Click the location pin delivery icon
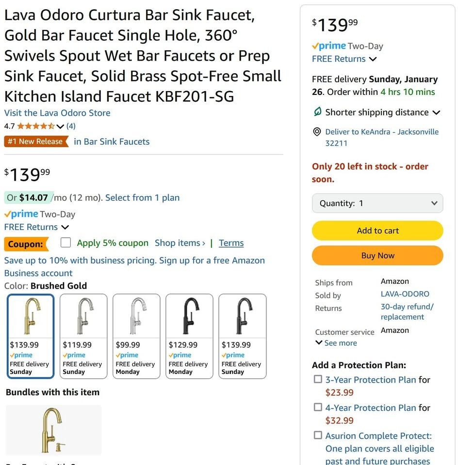458x465 pixels. 317,132
